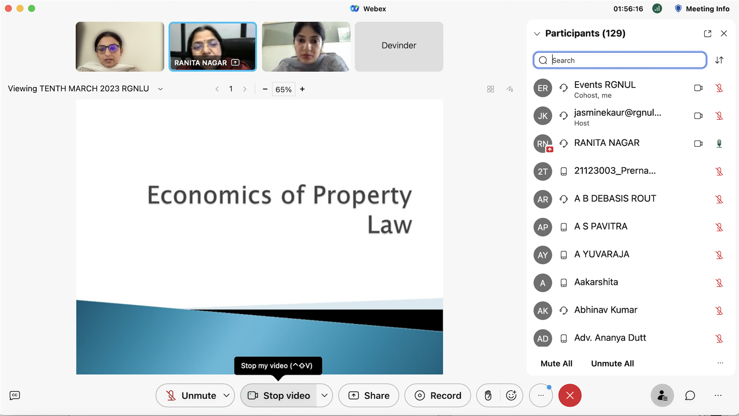
Task: Click the JK avatar of host jasminekaur
Action: click(543, 116)
